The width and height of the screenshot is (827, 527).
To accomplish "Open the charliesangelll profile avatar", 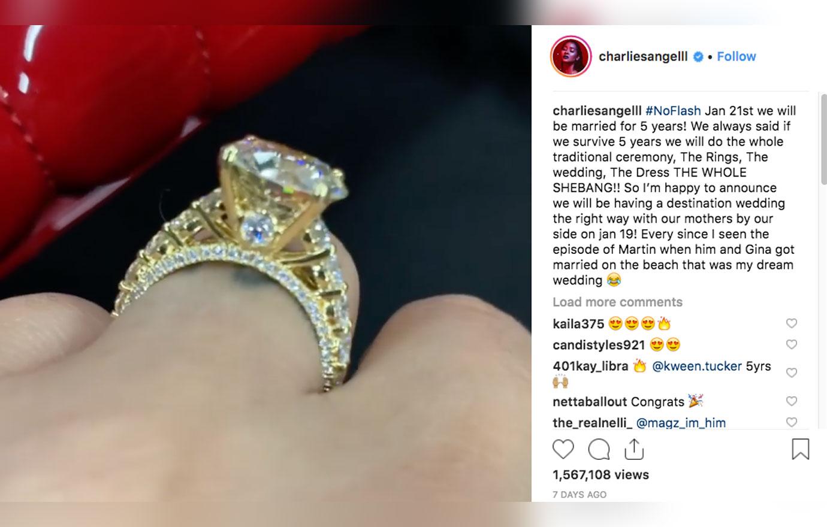I will click(571, 56).
